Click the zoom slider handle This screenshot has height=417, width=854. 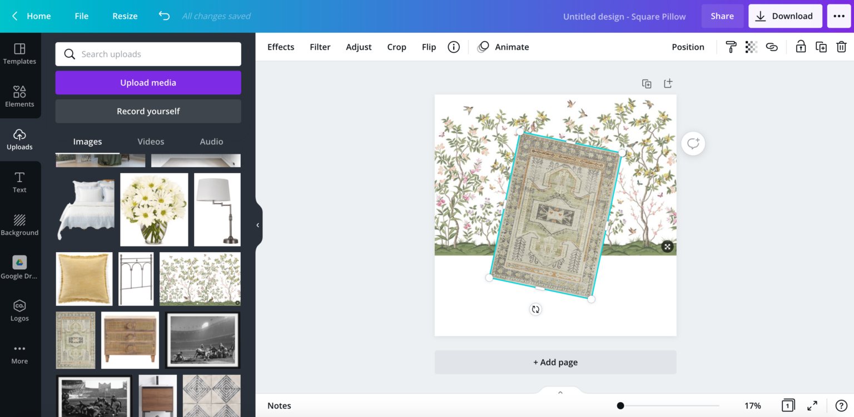620,406
